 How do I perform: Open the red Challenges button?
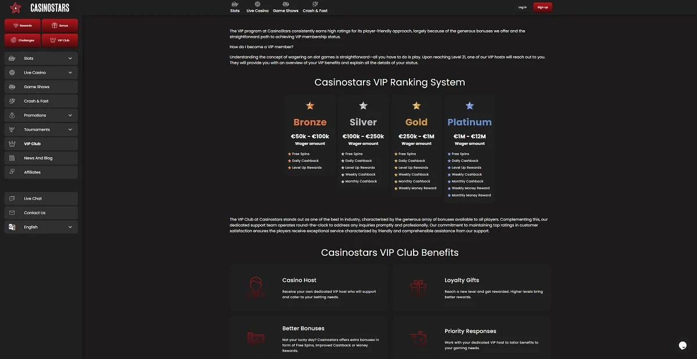coord(22,41)
